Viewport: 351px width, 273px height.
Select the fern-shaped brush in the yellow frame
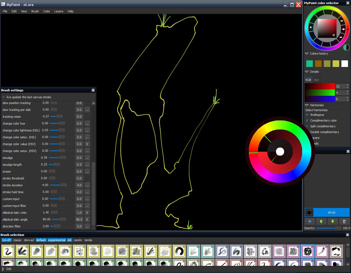[x=22, y=251]
